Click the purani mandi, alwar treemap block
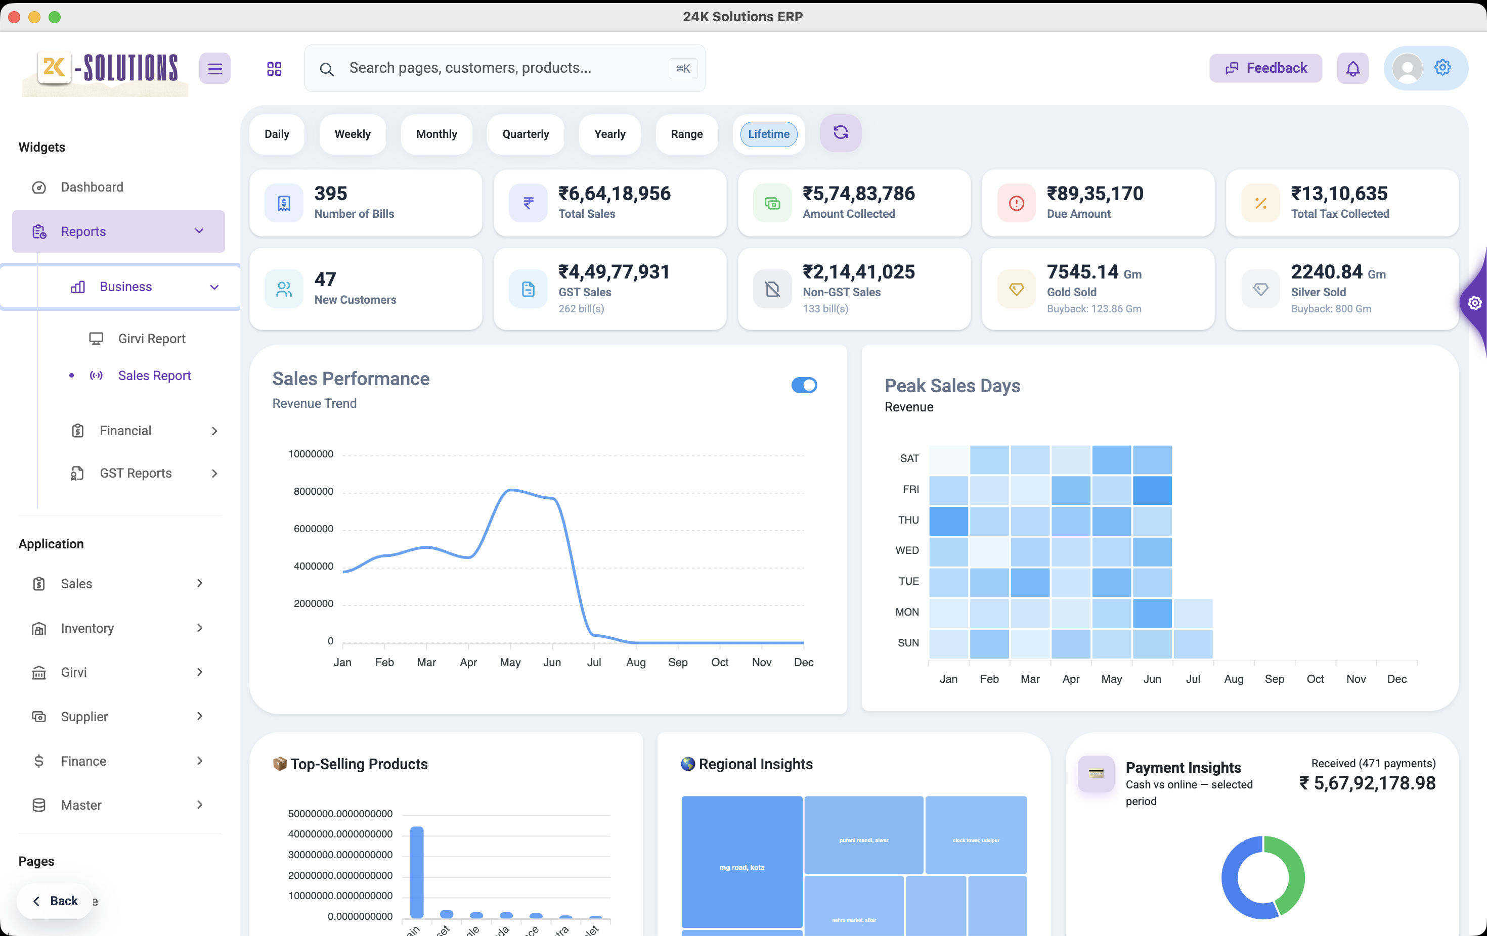The image size is (1487, 936). click(864, 834)
